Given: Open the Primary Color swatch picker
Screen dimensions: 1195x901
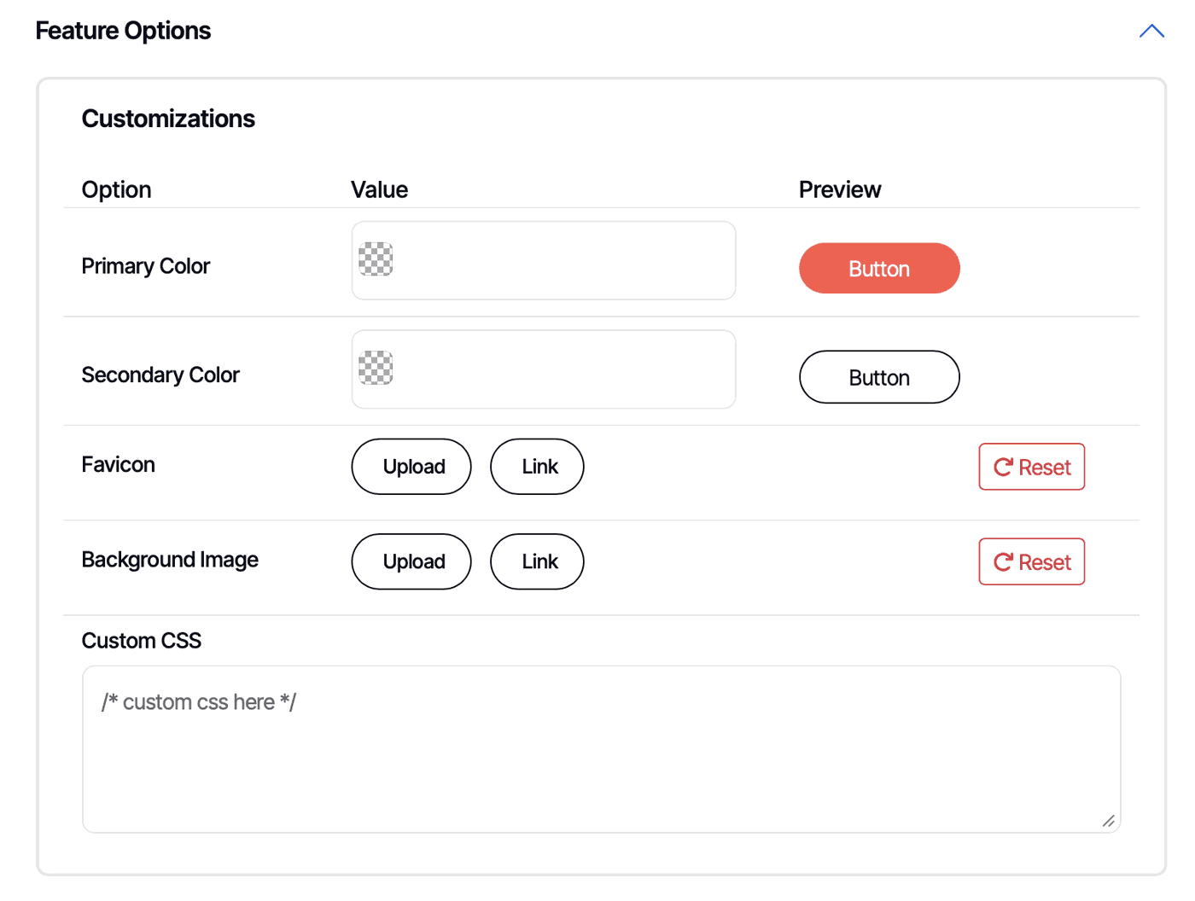Looking at the screenshot, I should pos(376,259).
